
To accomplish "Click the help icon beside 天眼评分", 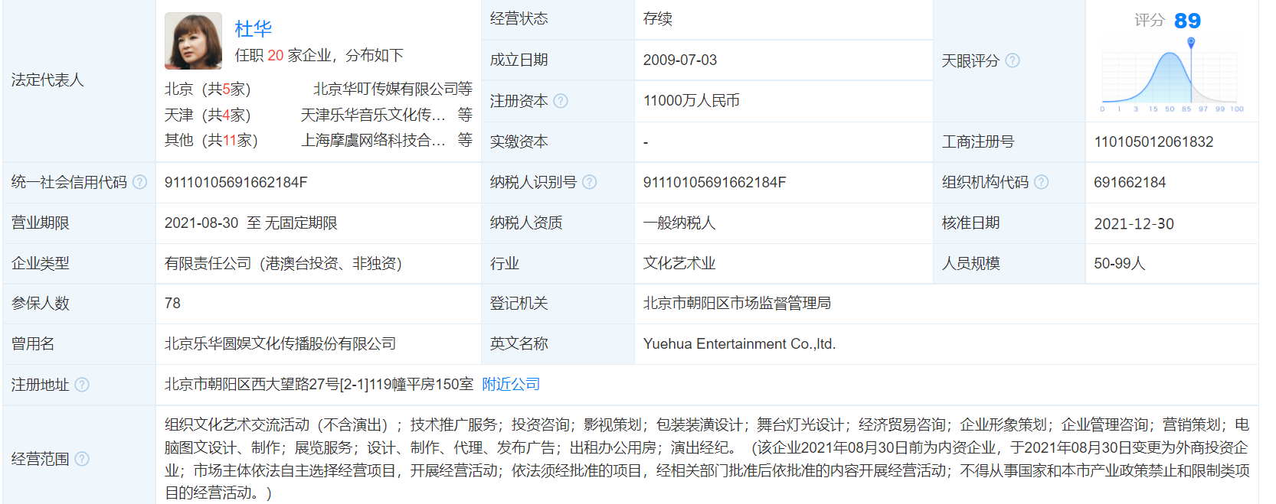I will tap(1013, 60).
